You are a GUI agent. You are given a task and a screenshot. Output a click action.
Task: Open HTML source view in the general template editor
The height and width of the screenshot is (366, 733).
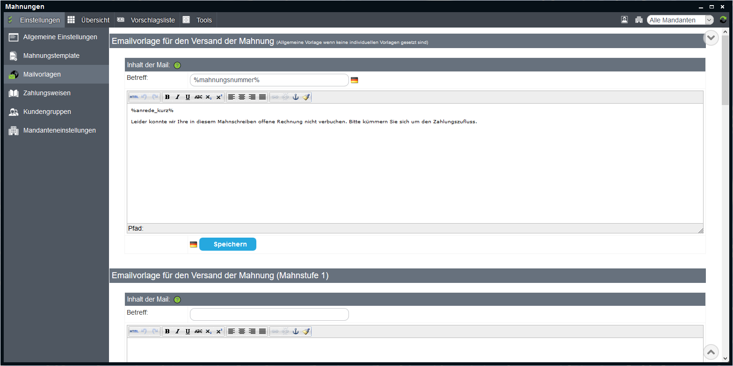tap(134, 97)
